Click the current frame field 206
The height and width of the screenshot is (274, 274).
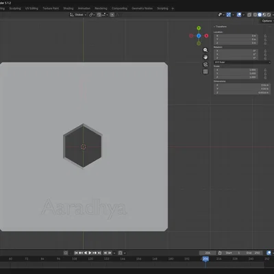(x=208, y=253)
